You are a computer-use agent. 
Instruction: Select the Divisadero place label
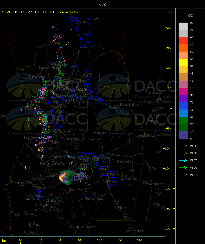click(x=70, y=139)
